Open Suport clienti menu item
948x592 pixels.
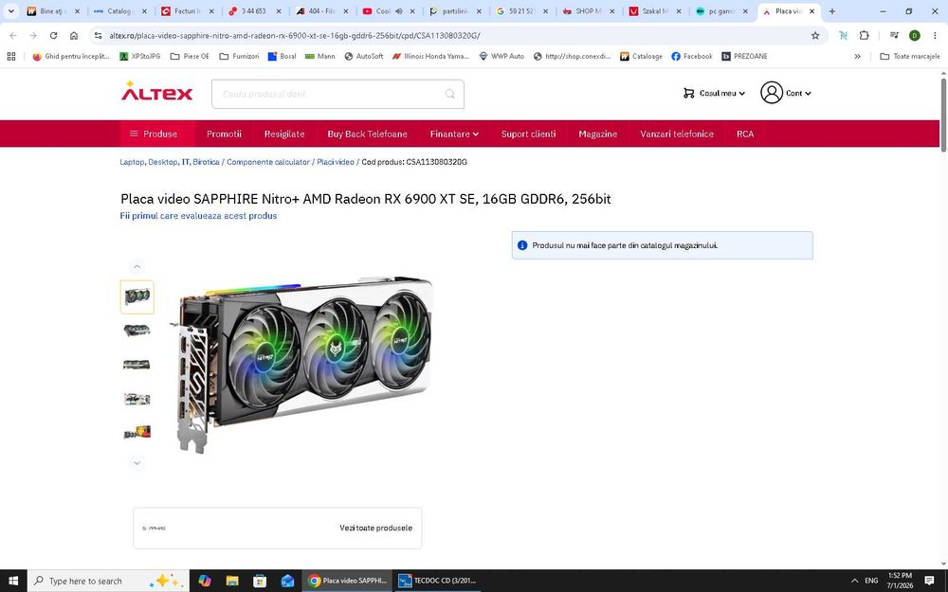tap(528, 135)
